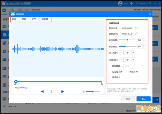Screen dimensions: 162x114
Task: Increase the 淡入时长 with the plus button
Action: click(133, 53)
